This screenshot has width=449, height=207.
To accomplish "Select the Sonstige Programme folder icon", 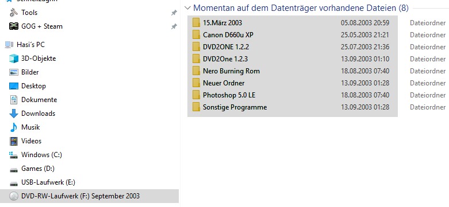I will (x=196, y=107).
